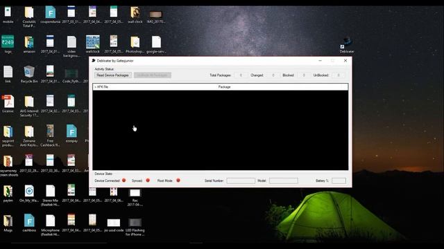Select the wallclock image icon
The width and height of the screenshot is (444, 249).
[92, 44]
